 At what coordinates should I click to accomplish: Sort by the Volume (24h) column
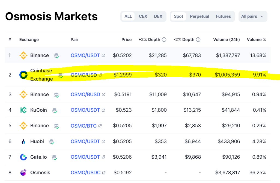[x=226, y=39]
